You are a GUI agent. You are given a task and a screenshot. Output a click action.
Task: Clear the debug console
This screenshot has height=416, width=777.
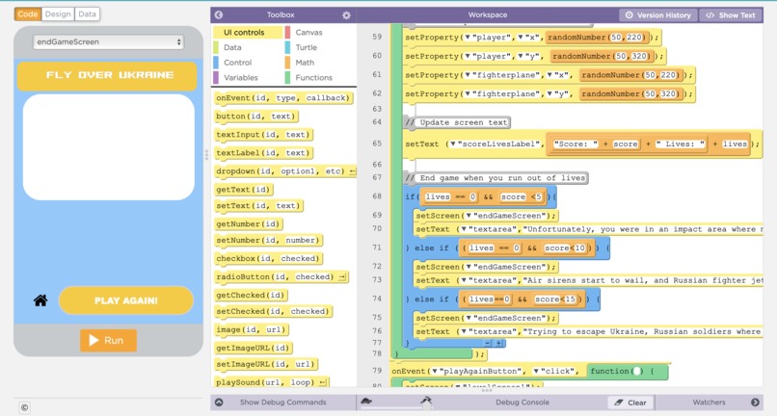[630, 403]
